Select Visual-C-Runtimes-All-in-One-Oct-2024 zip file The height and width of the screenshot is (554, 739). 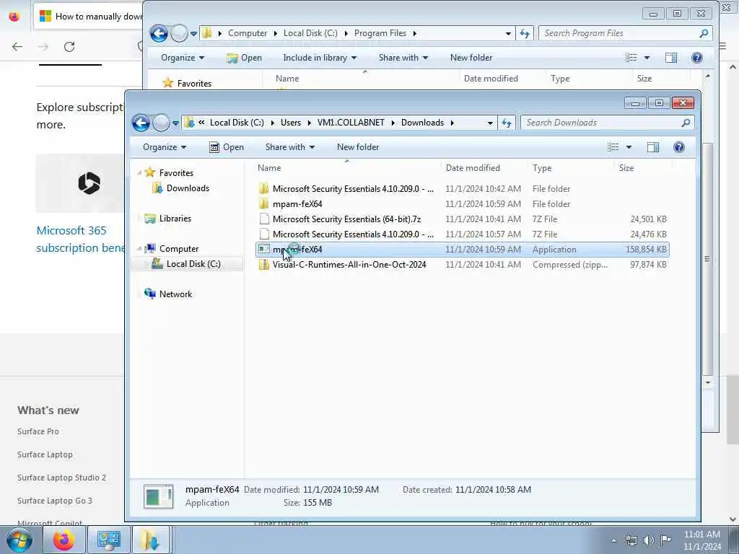[349, 264]
